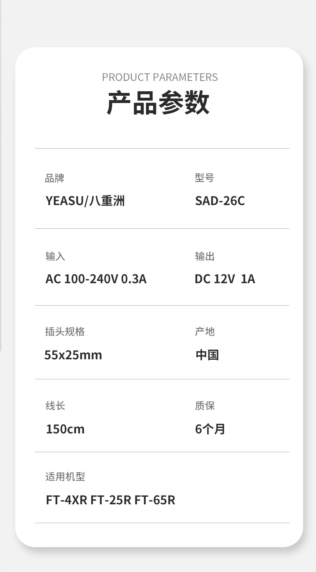
Task: Select the 输出 field label
Action: click(205, 256)
